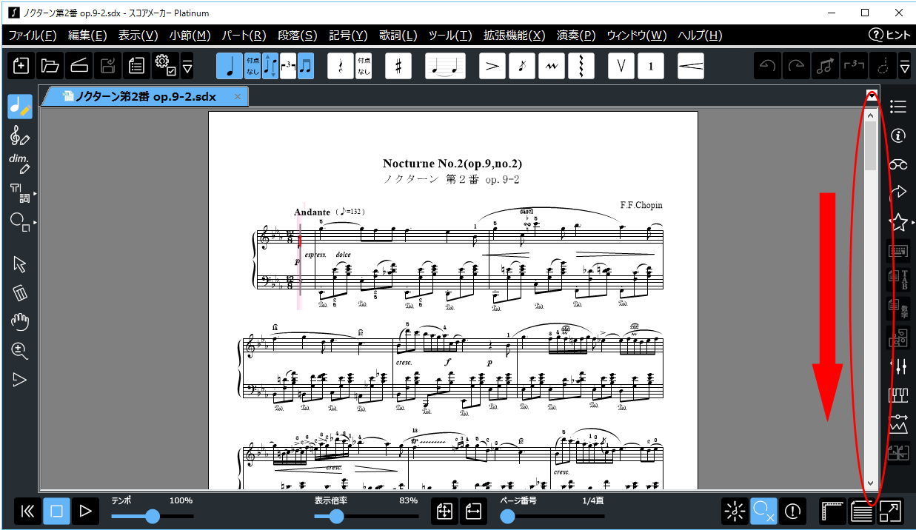Viewport: 916px width, 530px height.
Task: Create a new score file
Action: [x=21, y=66]
